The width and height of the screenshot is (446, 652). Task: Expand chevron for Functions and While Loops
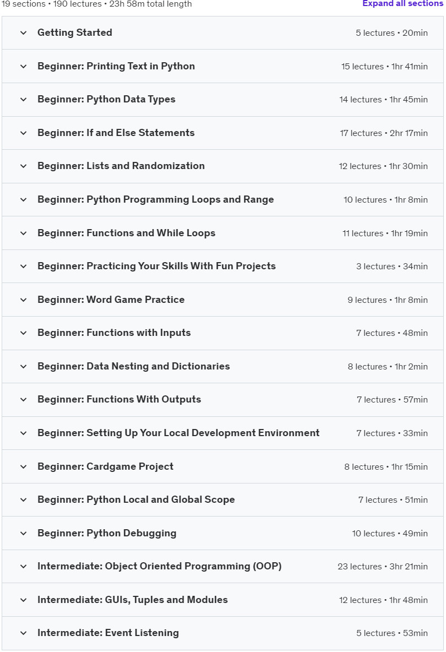[x=24, y=233]
